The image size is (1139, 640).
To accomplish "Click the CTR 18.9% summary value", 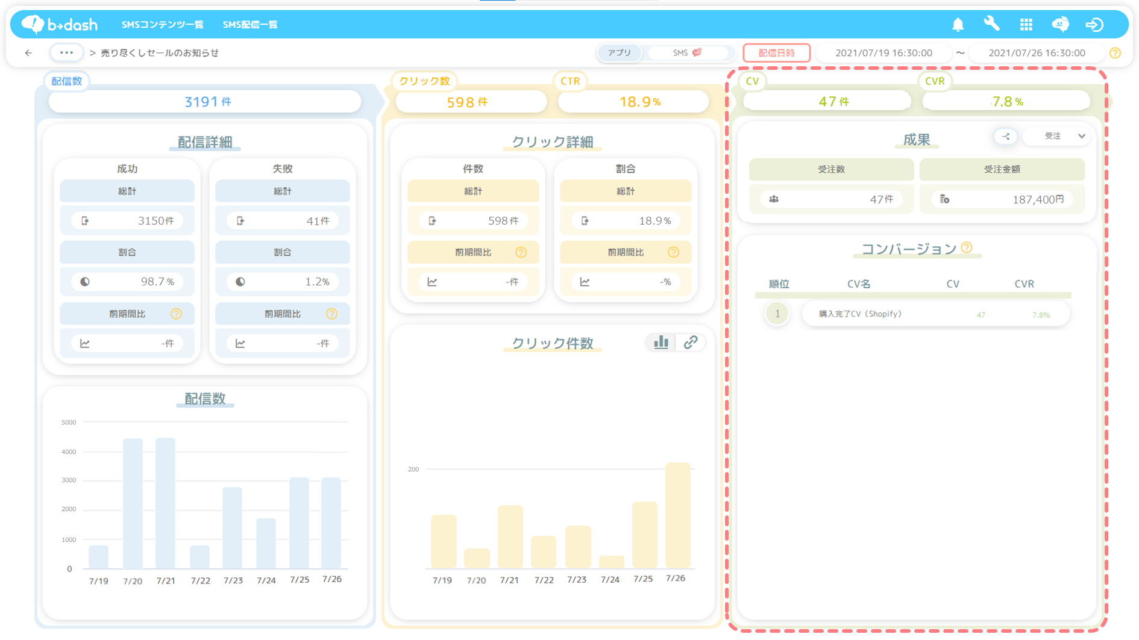I will coord(633,102).
